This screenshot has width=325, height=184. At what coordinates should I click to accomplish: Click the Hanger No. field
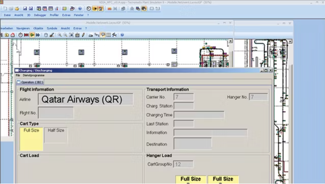click(258, 97)
